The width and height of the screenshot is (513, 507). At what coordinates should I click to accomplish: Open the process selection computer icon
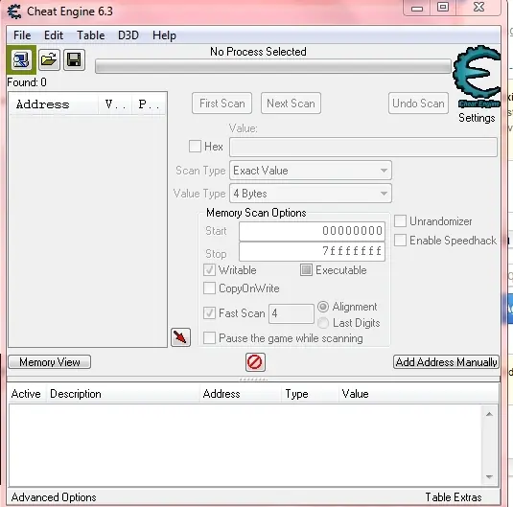coord(21,60)
